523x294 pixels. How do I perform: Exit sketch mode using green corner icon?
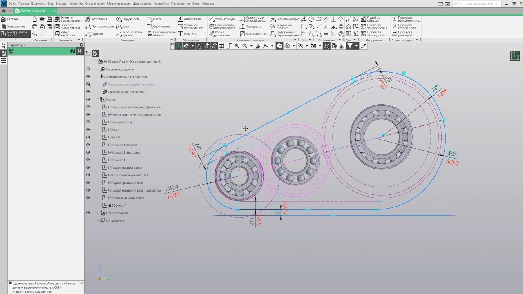(x=514, y=56)
